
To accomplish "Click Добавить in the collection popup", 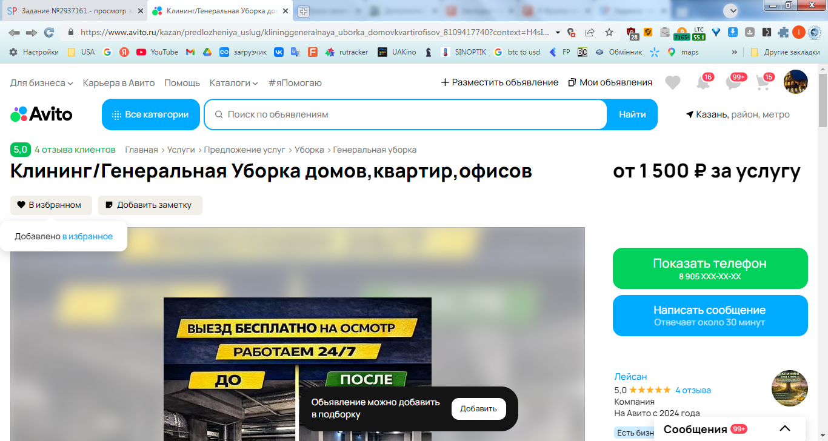I will (x=478, y=409).
